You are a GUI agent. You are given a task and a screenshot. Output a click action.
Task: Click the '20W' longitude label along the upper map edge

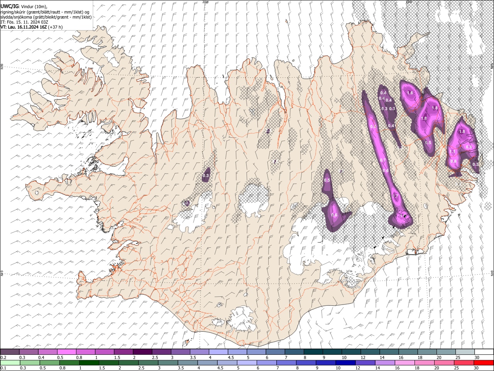(205, 2)
